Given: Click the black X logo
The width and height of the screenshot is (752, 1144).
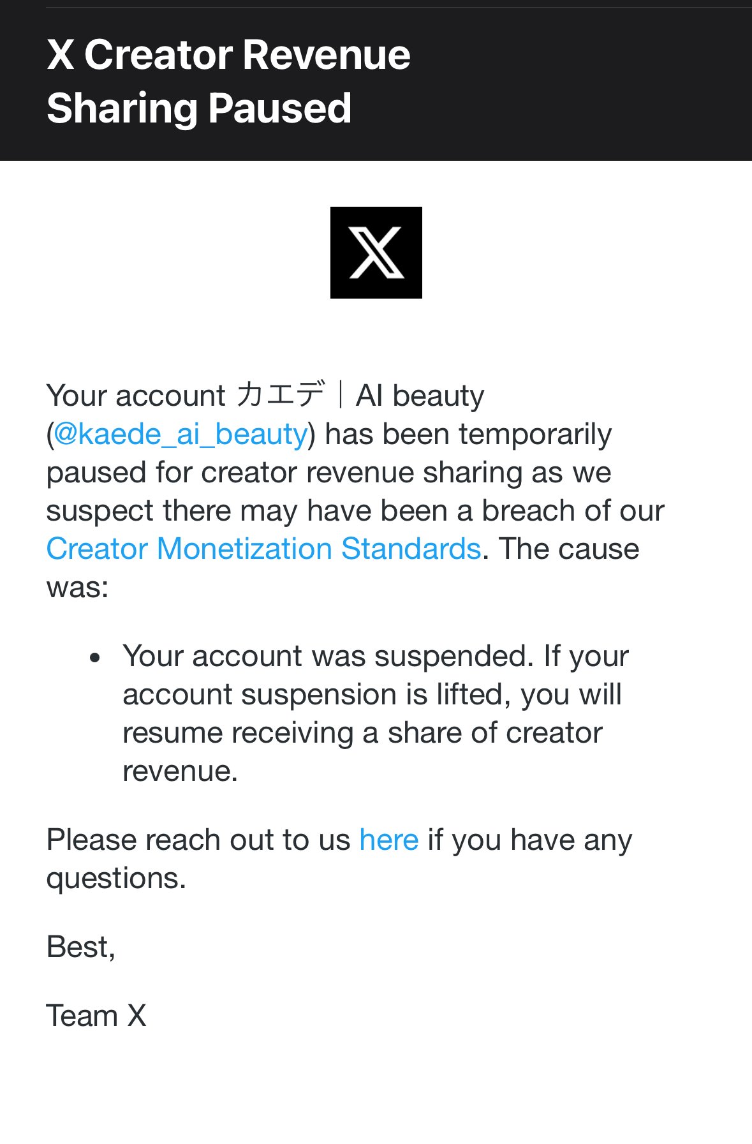Looking at the screenshot, I should click(x=376, y=252).
